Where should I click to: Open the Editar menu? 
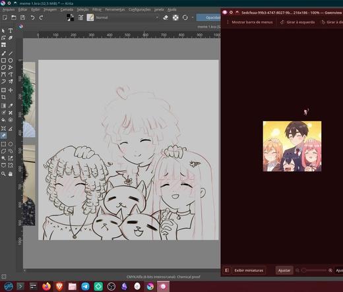(x=22, y=9)
